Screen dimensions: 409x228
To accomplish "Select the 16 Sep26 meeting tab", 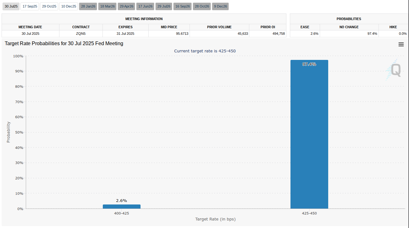I will [183, 6].
